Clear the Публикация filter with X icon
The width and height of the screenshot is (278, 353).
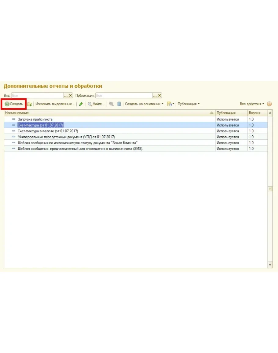click(x=159, y=96)
